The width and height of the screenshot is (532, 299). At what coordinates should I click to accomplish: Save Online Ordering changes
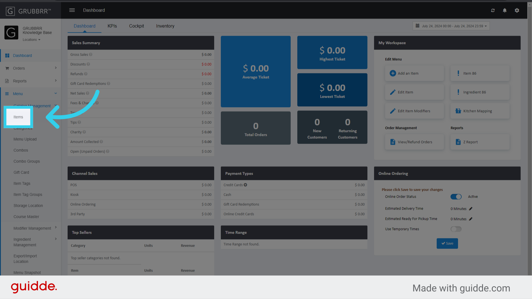(x=447, y=244)
